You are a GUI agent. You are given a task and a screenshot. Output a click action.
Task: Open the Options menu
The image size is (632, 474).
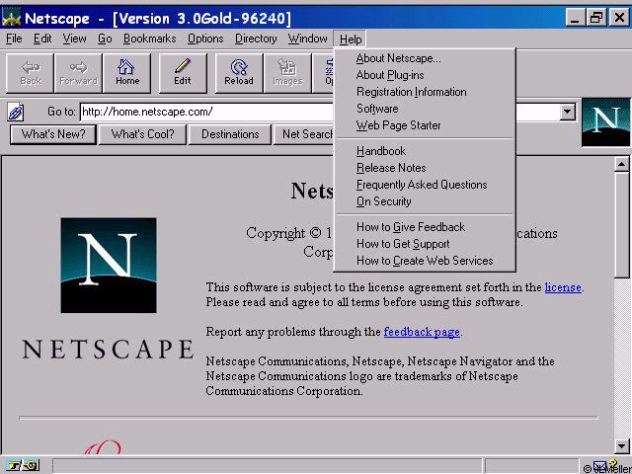pyautogui.click(x=205, y=39)
